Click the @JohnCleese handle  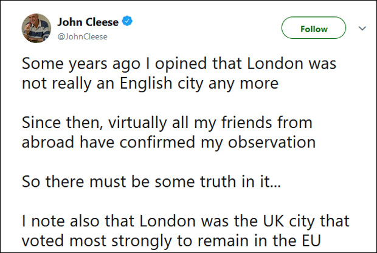pos(82,36)
